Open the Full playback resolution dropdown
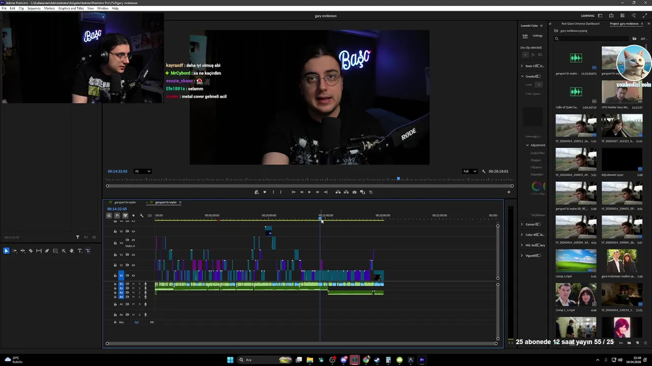The image size is (652, 366). click(470, 171)
